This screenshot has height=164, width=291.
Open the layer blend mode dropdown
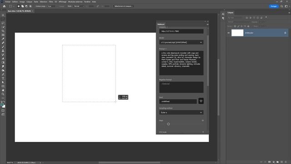coord(239,22)
